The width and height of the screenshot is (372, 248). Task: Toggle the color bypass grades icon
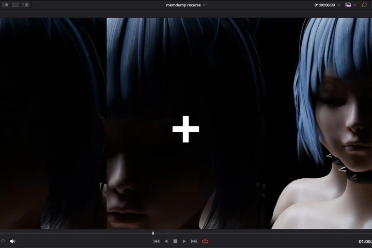pyautogui.click(x=364, y=5)
